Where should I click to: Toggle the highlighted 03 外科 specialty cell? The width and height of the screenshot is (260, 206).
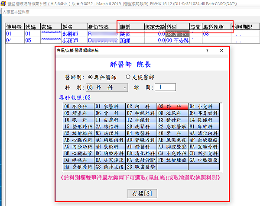tap(172, 106)
